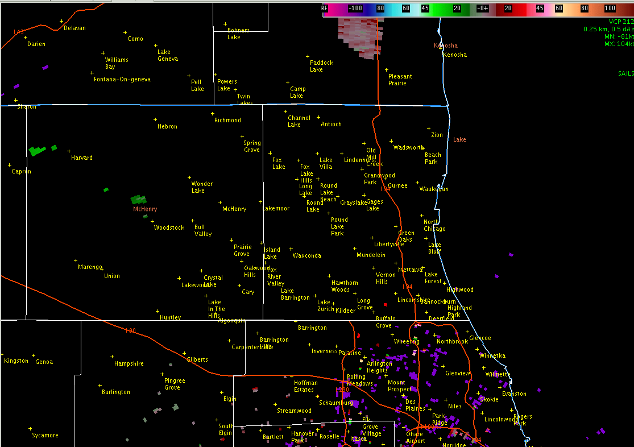Click the Hampshire city marker
The height and width of the screenshot is (447, 634).
click(x=111, y=357)
